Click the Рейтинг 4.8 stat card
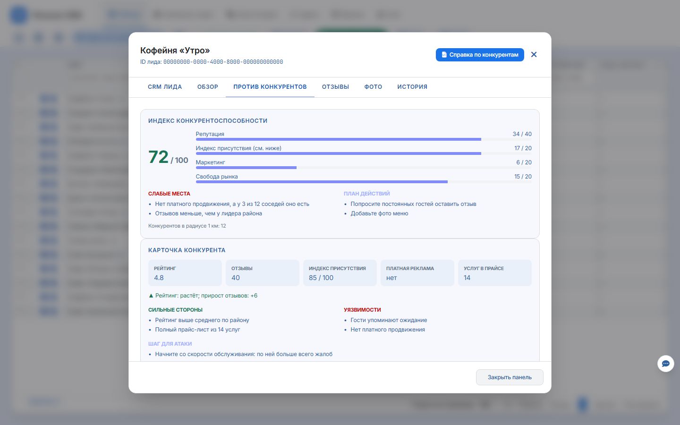 (185, 273)
